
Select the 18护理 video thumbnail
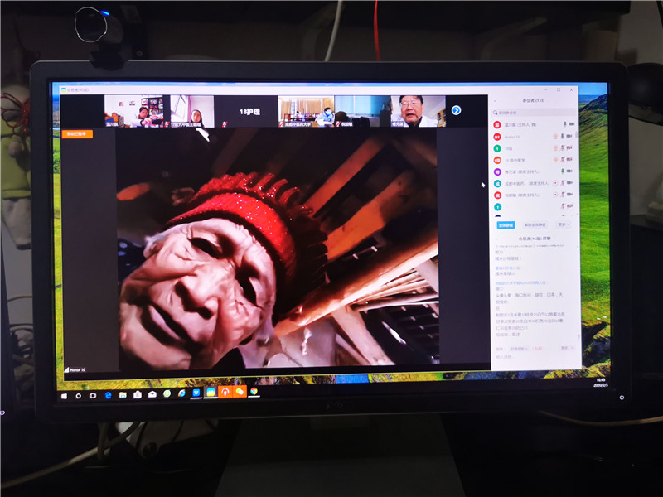point(246,111)
